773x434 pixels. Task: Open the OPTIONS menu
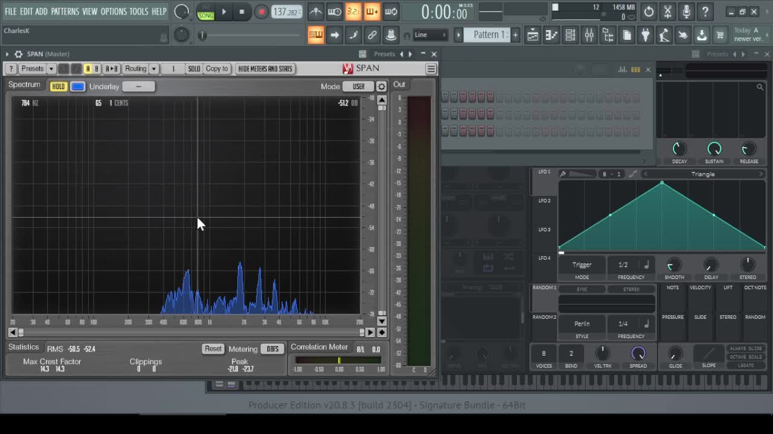click(114, 11)
